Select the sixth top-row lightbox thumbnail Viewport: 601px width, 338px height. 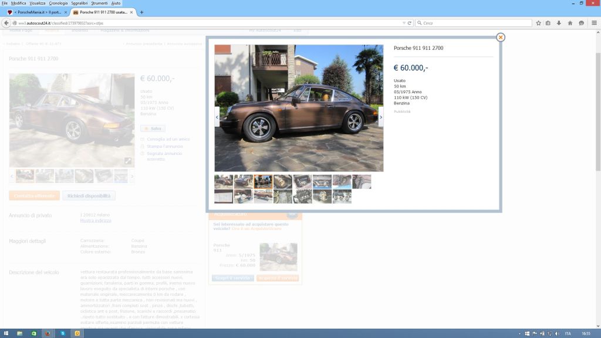322,182
